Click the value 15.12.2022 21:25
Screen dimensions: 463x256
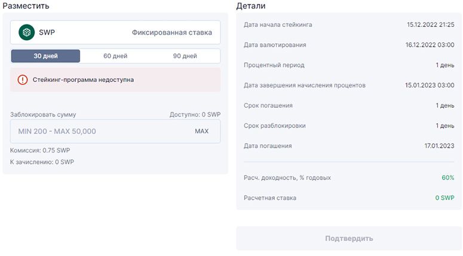(431, 25)
